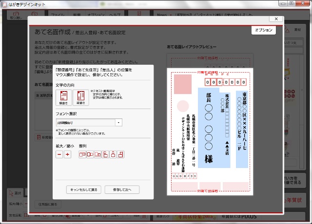The width and height of the screenshot is (312, 224).
Task: Click the second alignment icon
Action: (90, 154)
